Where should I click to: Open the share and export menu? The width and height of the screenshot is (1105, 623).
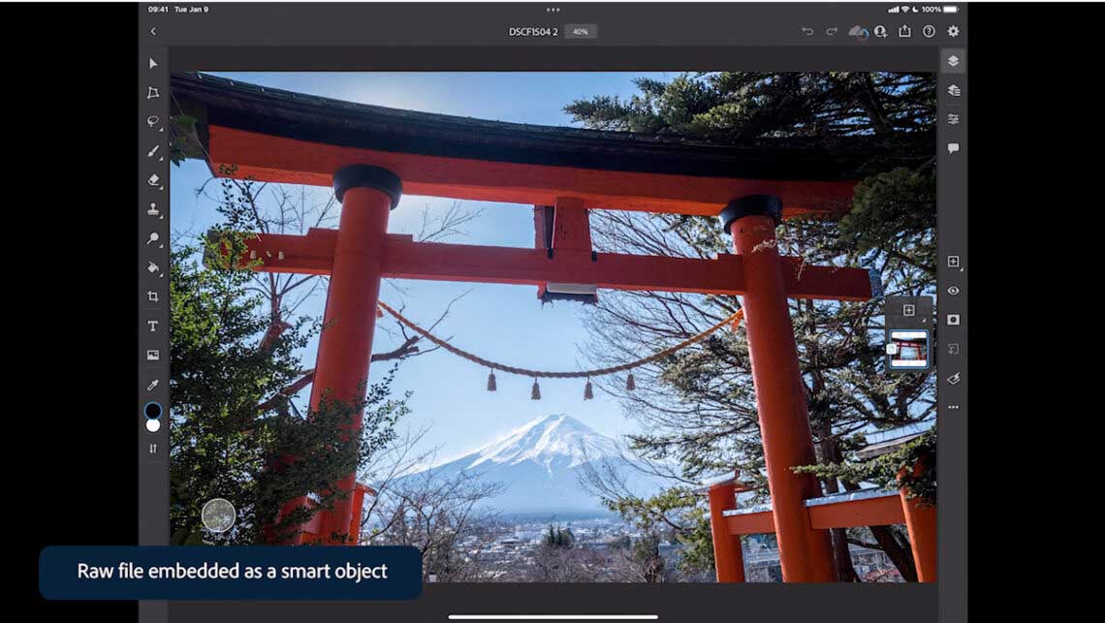(904, 32)
